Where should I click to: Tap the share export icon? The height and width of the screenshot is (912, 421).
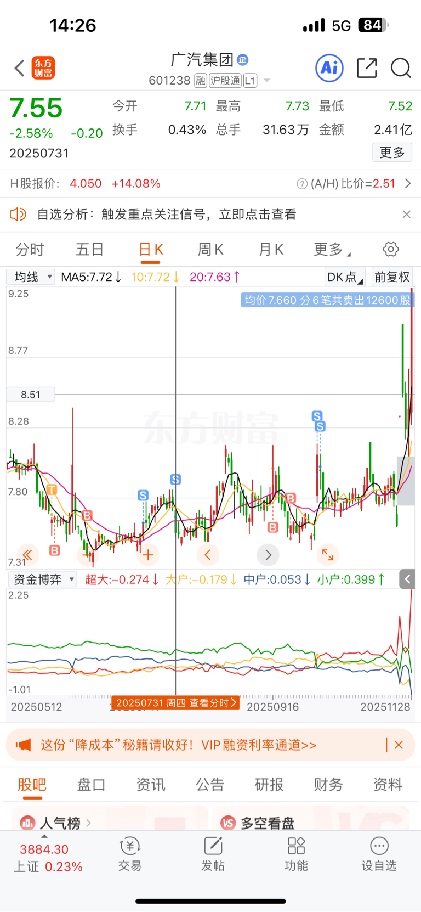[x=367, y=68]
